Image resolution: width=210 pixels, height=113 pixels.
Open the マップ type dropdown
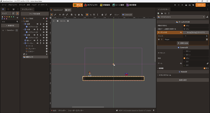pyautogui.click(x=6, y=13)
